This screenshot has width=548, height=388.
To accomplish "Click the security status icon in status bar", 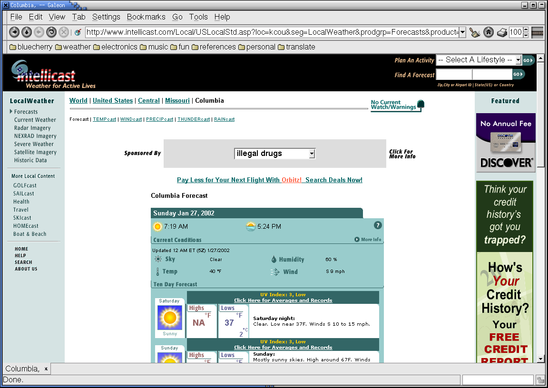I will (x=540, y=380).
